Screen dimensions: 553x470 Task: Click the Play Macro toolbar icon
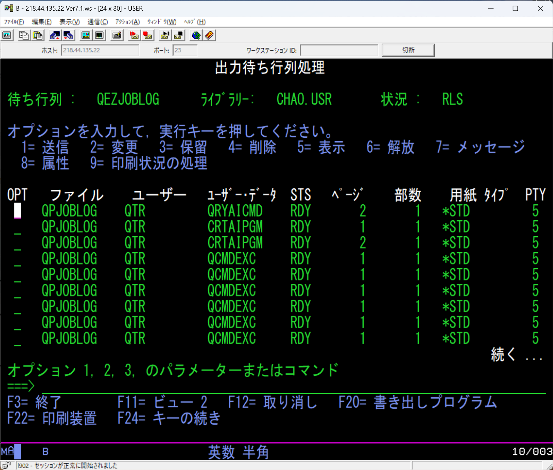(x=165, y=35)
